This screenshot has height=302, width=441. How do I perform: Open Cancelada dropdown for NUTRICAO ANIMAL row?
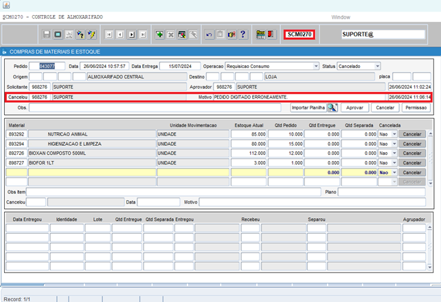pyautogui.click(x=394, y=134)
